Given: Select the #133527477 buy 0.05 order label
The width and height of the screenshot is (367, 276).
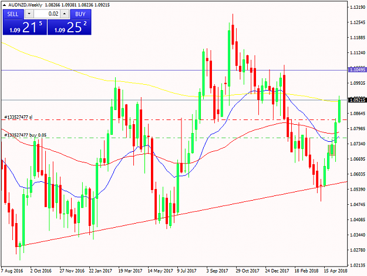Looking at the screenshot, I should [25, 135].
